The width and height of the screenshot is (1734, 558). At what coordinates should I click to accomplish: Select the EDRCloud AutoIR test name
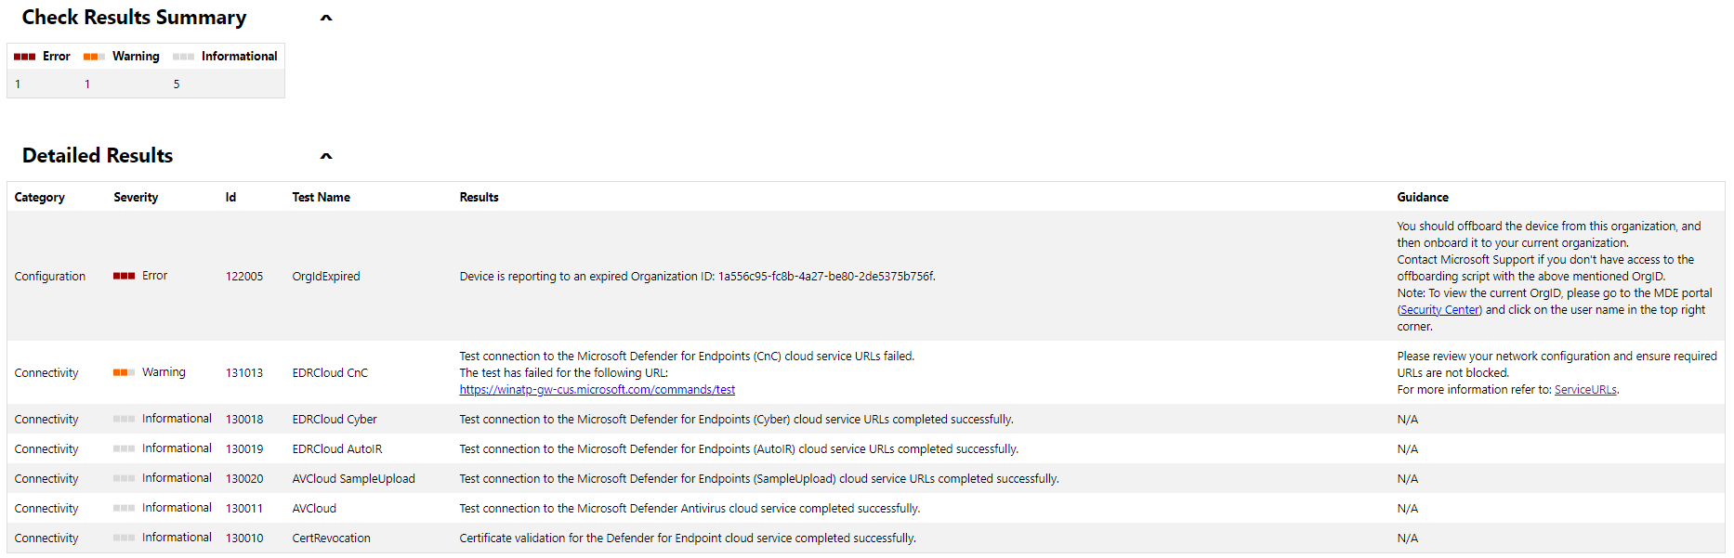[x=337, y=449]
